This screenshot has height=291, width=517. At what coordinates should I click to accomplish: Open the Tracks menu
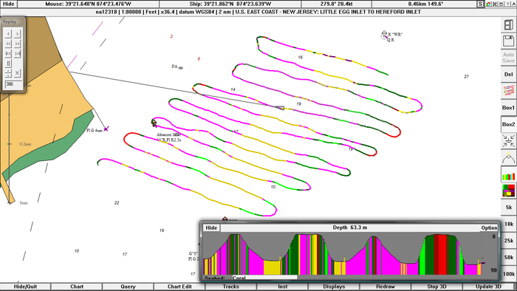[x=230, y=287]
